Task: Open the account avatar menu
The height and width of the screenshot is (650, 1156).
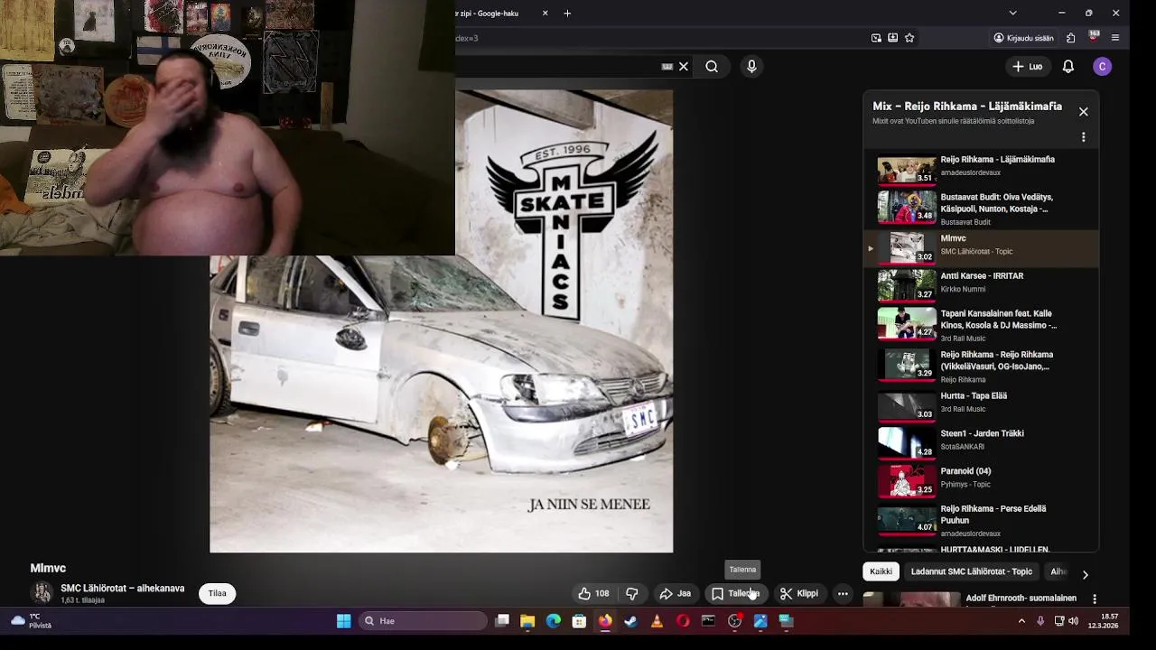Action: pos(1102,66)
